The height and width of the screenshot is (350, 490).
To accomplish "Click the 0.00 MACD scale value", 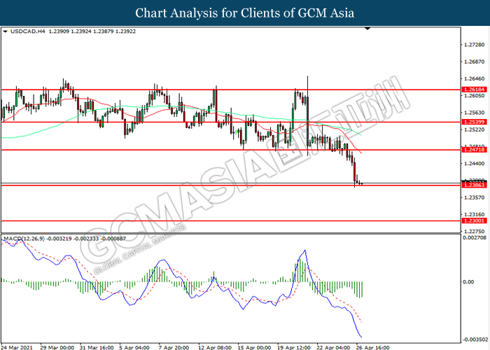I will click(x=468, y=282).
